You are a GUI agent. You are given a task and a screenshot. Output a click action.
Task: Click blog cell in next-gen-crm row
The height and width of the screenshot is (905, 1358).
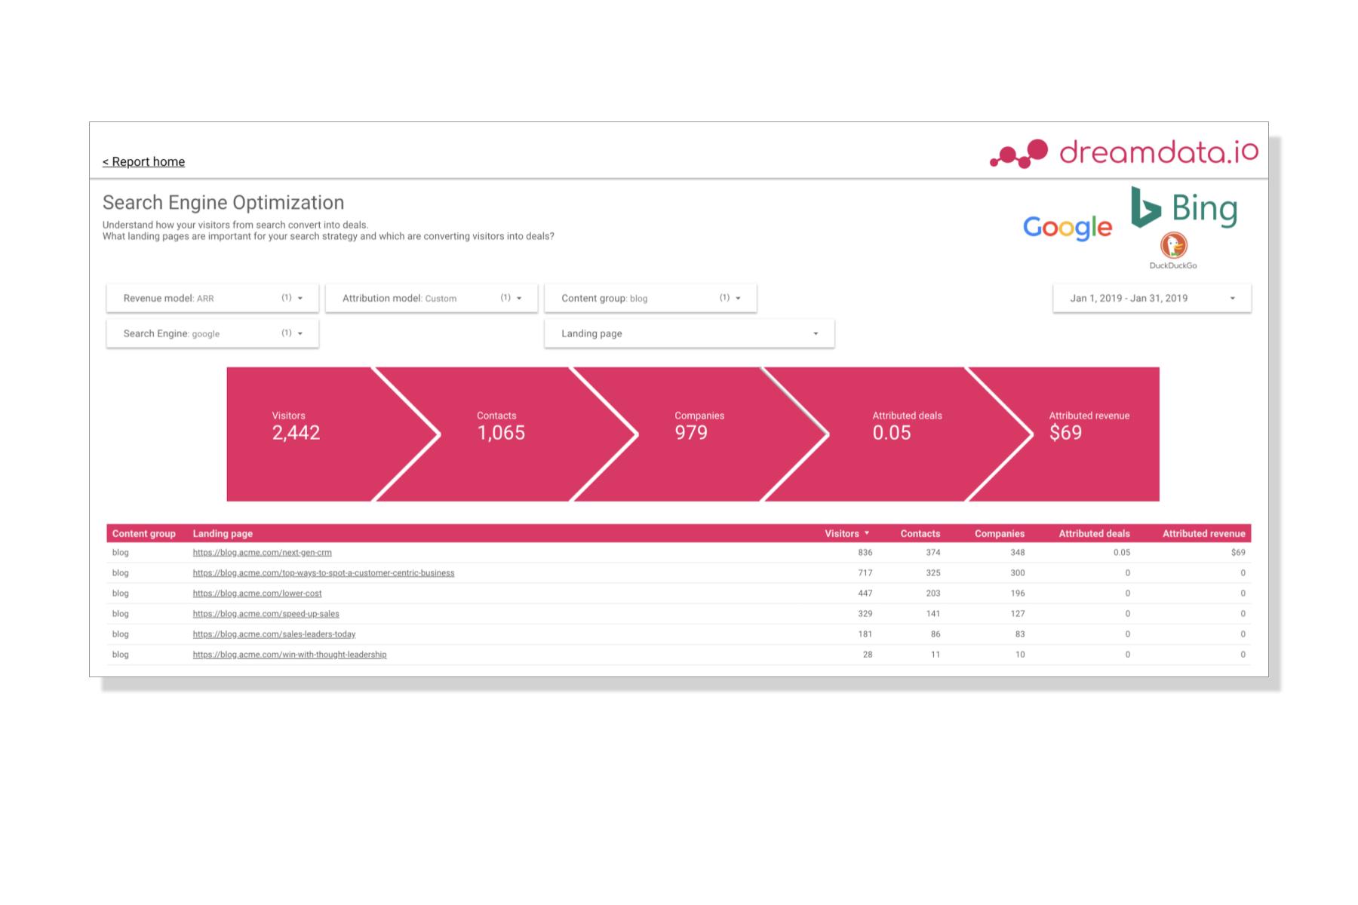pos(120,553)
